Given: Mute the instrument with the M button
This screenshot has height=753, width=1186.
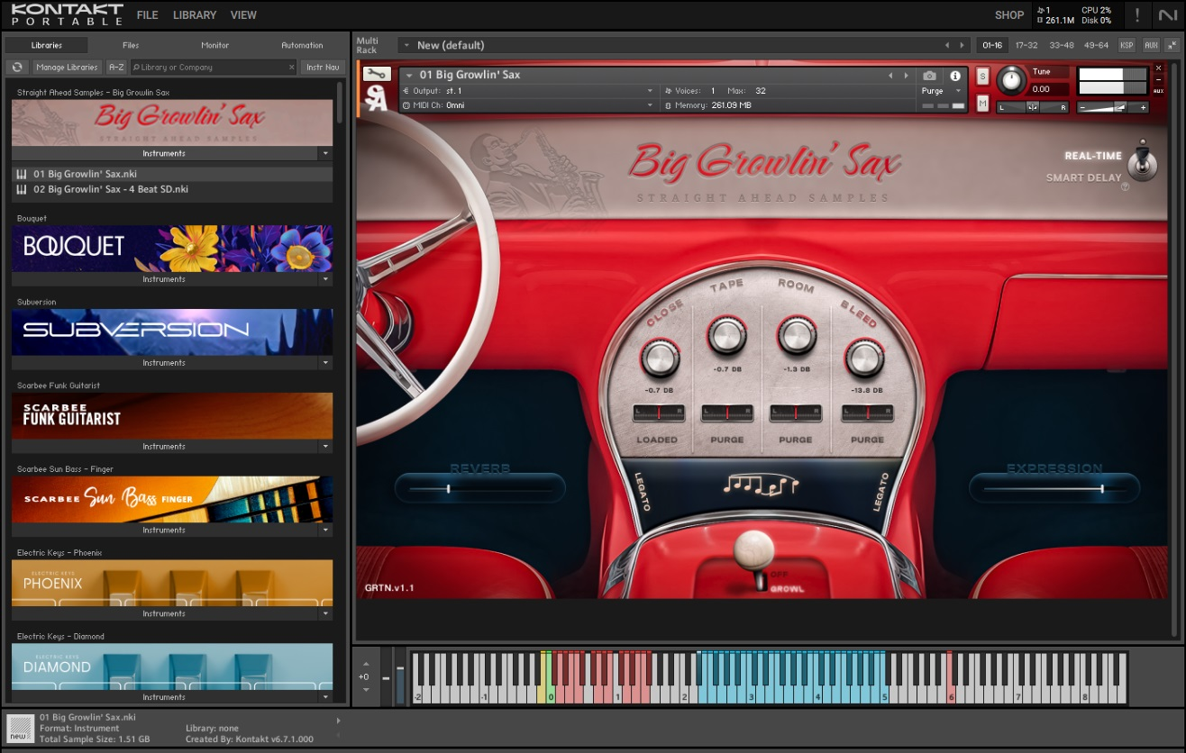Looking at the screenshot, I should (982, 104).
